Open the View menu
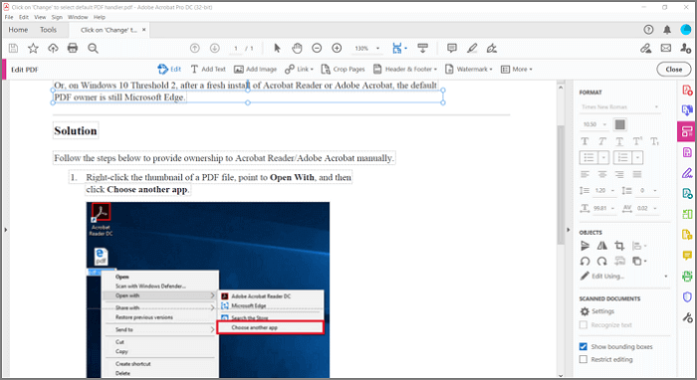Screen dimensions: 697x380 [40, 17]
